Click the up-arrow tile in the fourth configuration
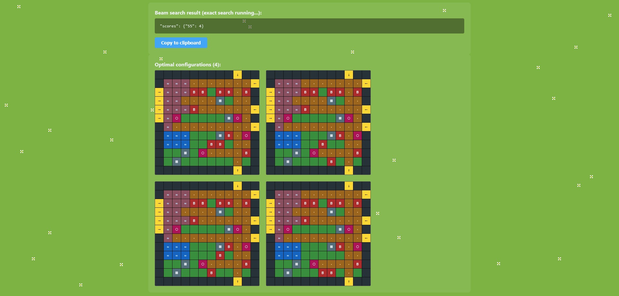Viewport: 619px width, 296px height. point(349,282)
